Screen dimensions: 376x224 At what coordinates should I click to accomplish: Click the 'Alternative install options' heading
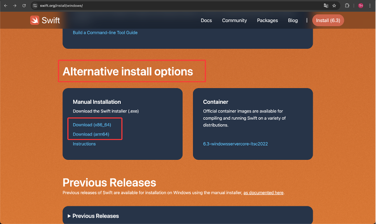pyautogui.click(x=128, y=71)
